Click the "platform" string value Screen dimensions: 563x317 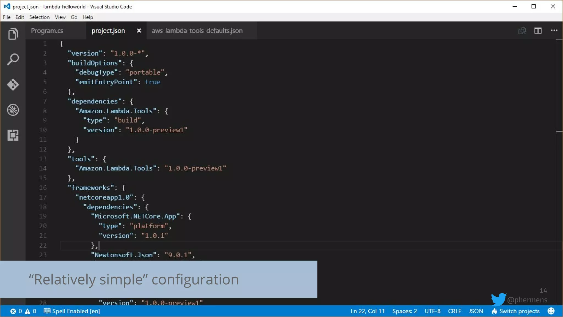click(149, 226)
